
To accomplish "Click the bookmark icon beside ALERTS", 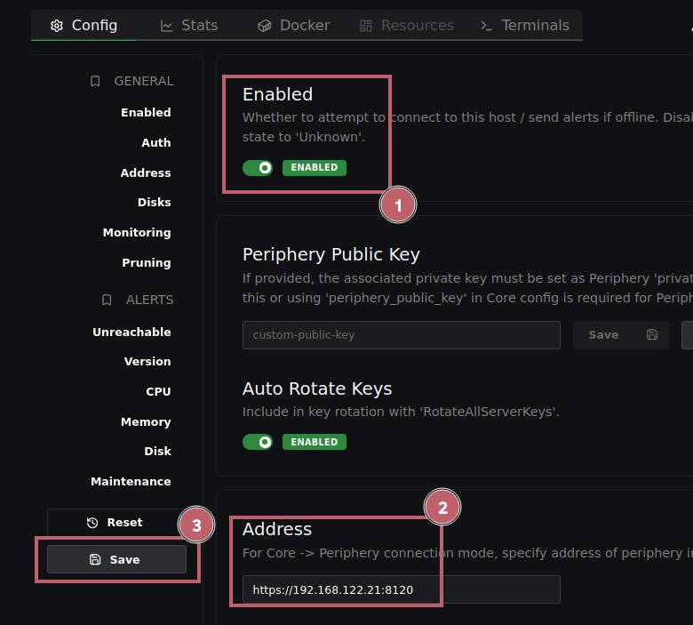I will coord(108,300).
